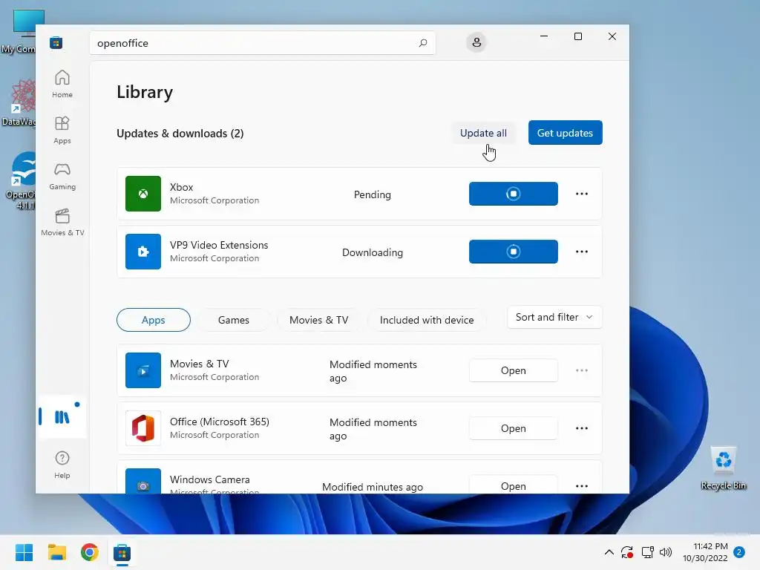
Task: Open Google Chrome from the taskbar
Action: [x=90, y=552]
